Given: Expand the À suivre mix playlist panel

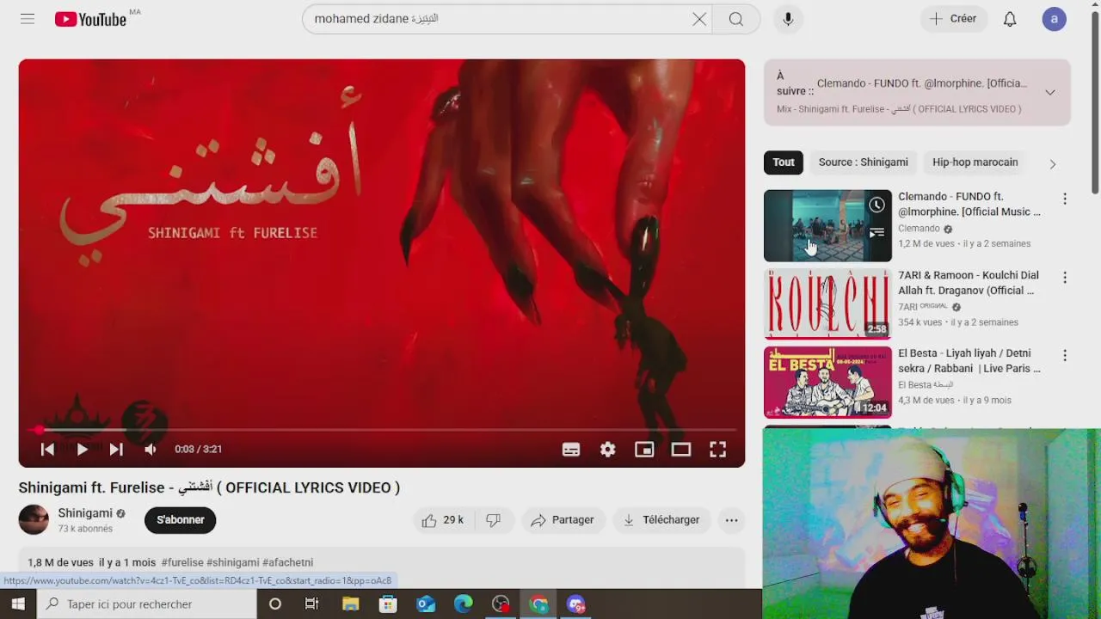Looking at the screenshot, I should [x=1050, y=92].
